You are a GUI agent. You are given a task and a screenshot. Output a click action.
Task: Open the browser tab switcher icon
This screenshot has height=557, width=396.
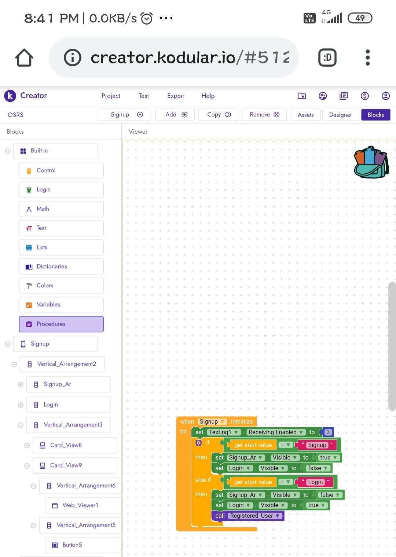(x=327, y=58)
